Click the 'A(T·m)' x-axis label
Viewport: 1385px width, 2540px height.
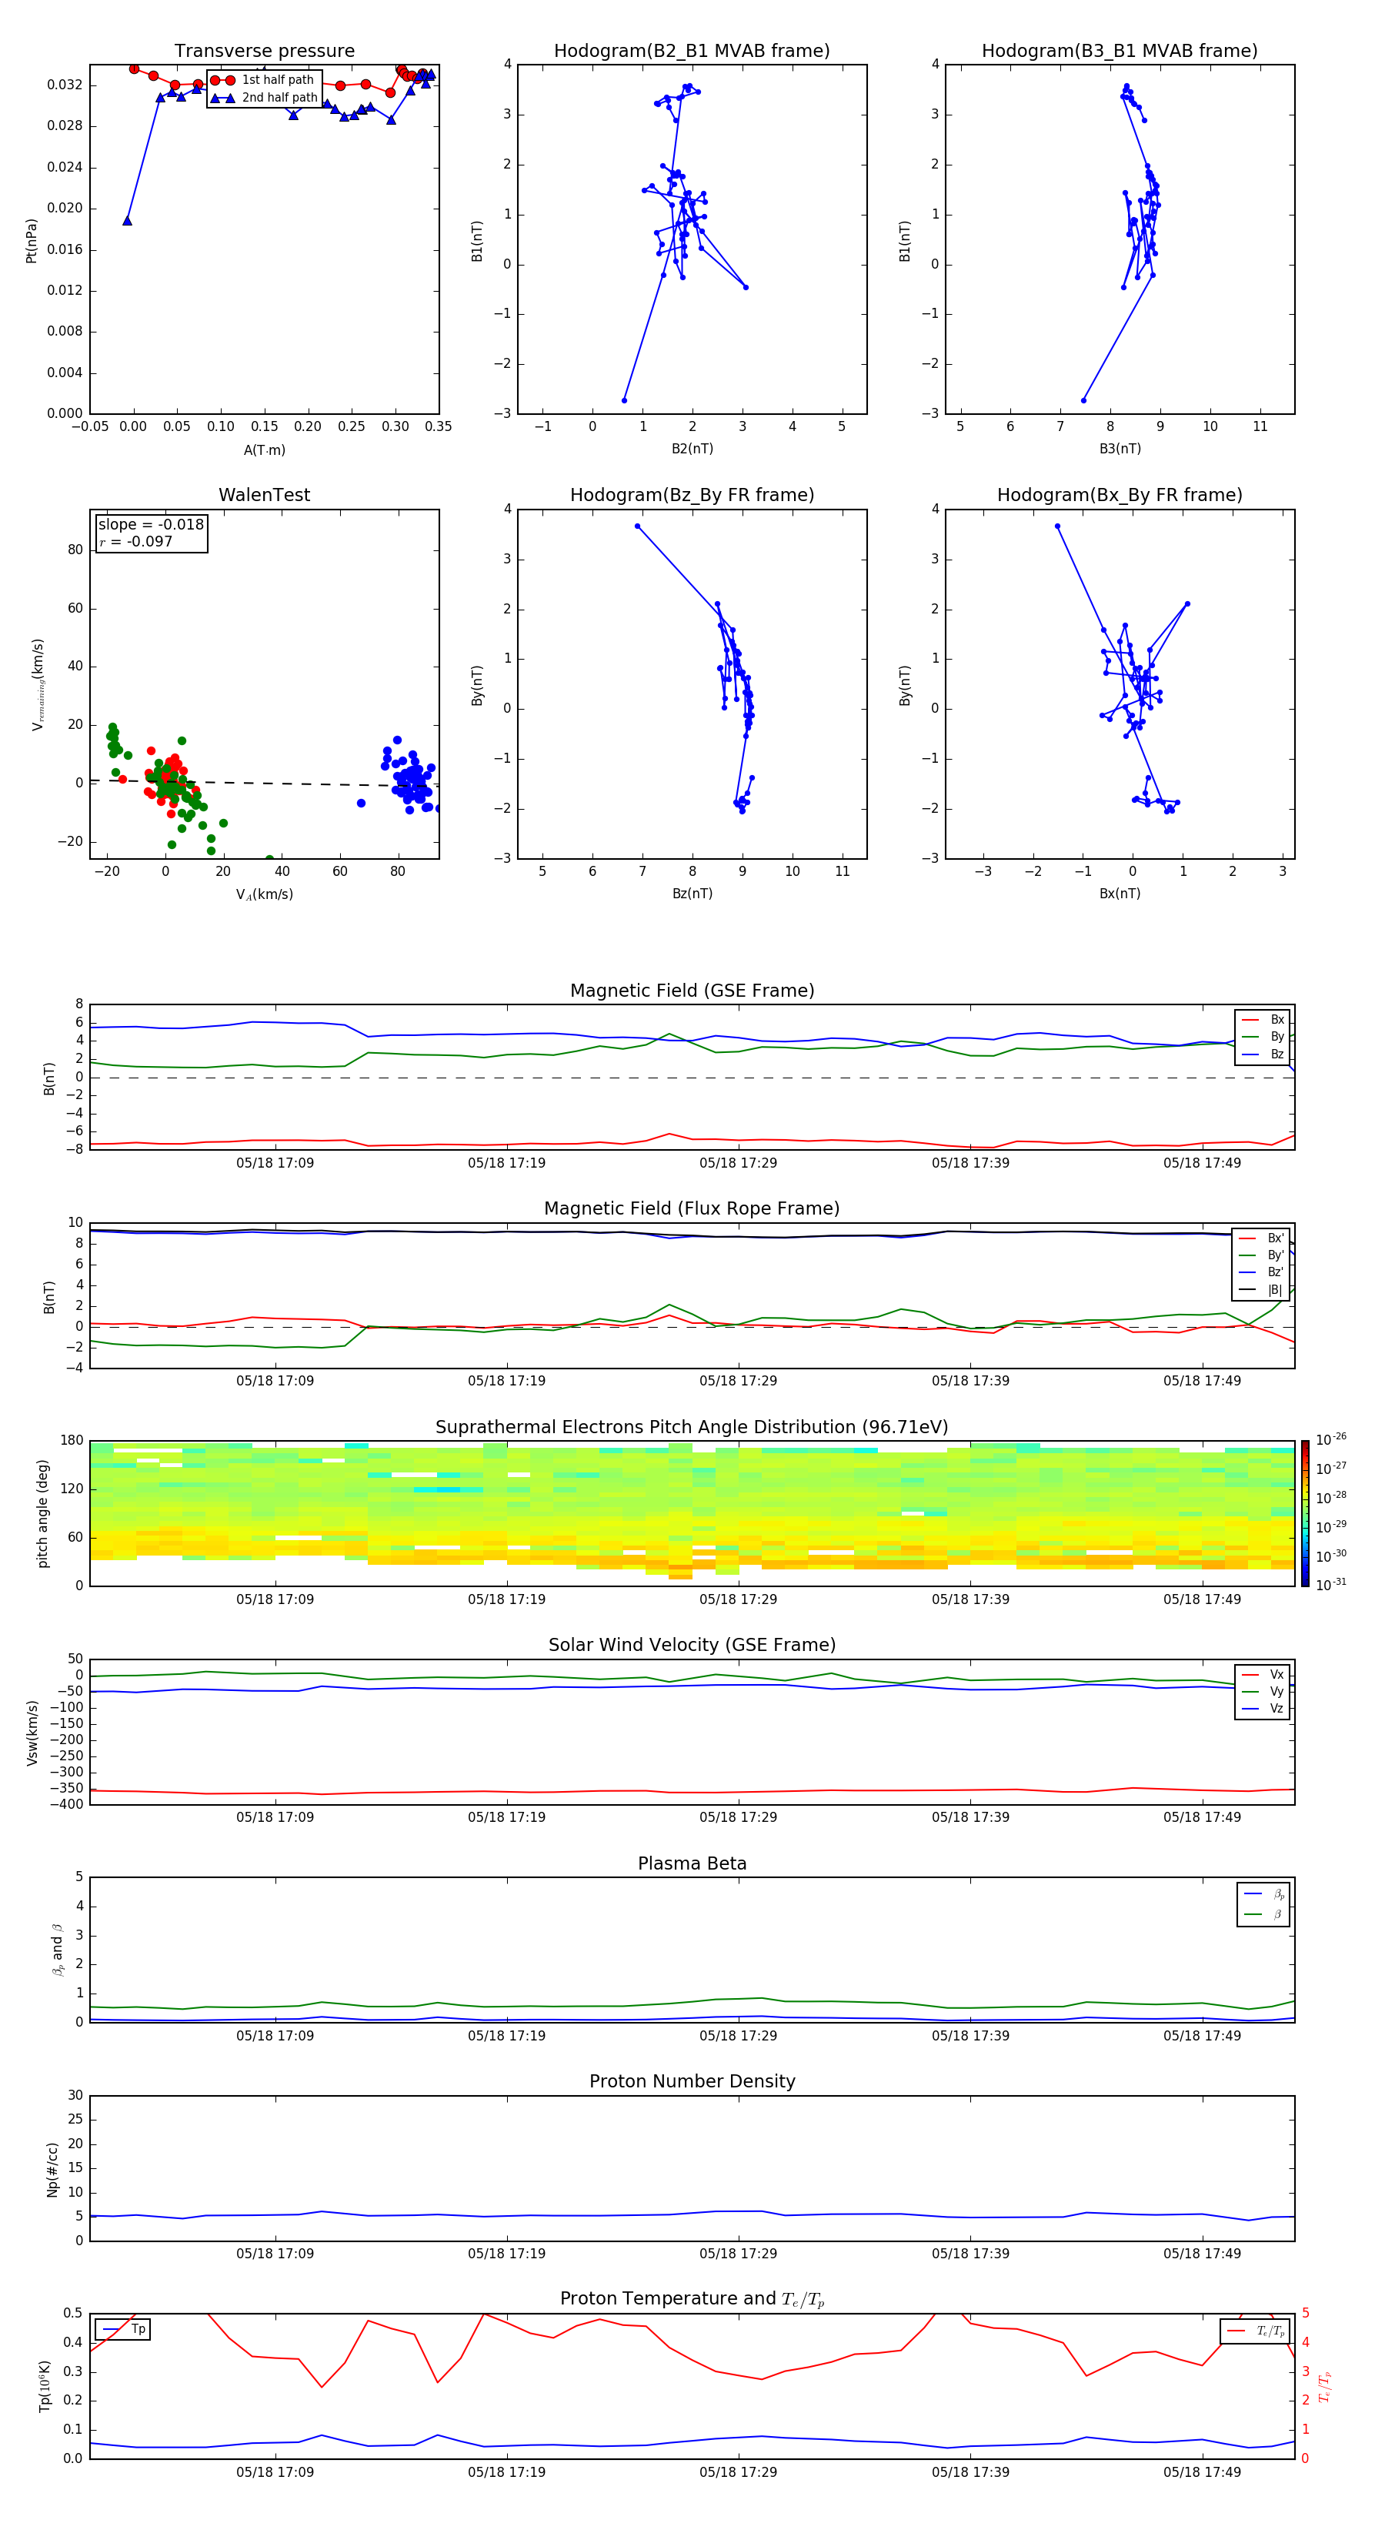pyautogui.click(x=264, y=450)
